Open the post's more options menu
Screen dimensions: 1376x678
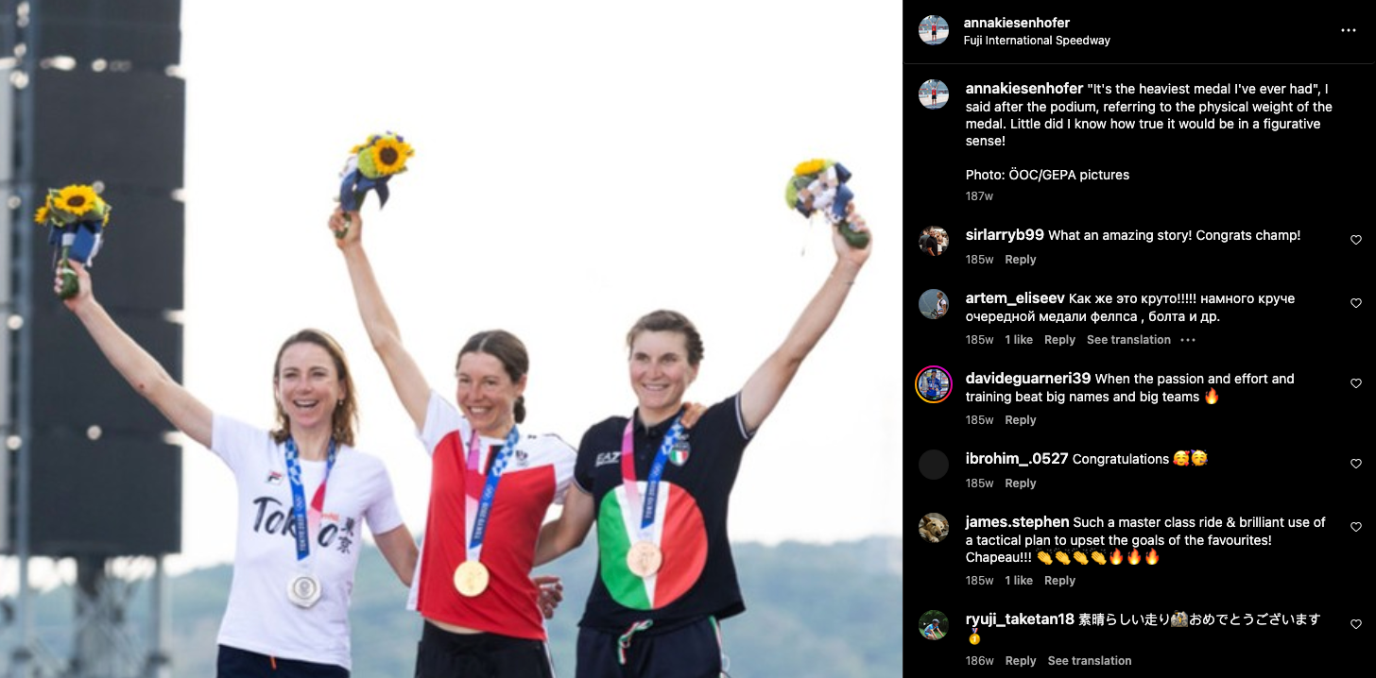click(x=1349, y=31)
